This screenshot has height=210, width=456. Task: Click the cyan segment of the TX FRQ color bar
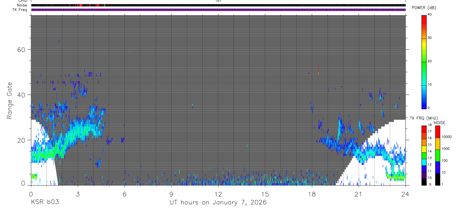[x=424, y=161]
